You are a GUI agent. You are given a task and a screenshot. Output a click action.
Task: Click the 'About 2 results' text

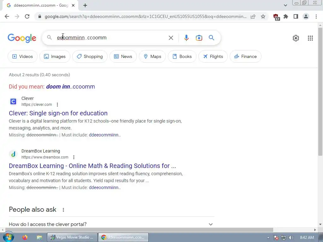click(x=39, y=75)
